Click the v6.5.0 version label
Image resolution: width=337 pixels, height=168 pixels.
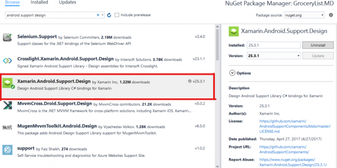click(200, 126)
